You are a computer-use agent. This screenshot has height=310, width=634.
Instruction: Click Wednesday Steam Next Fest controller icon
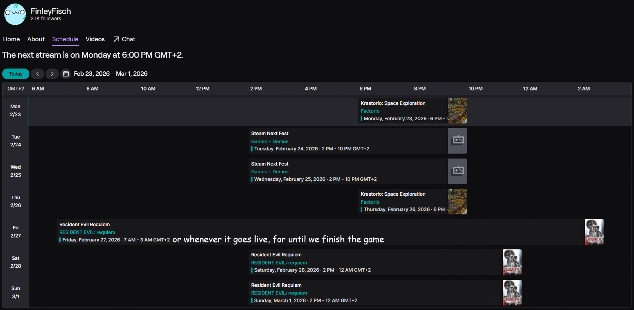[457, 171]
